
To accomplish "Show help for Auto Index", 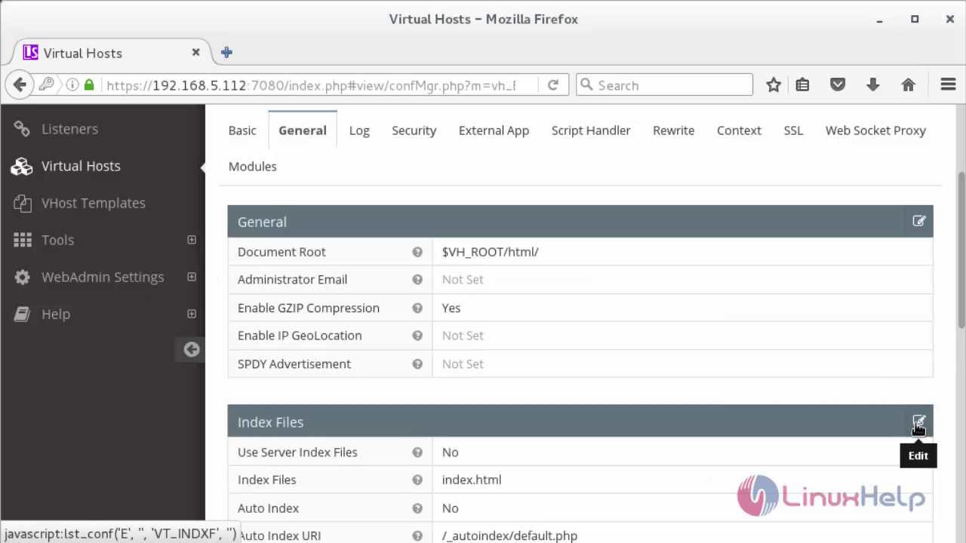I will coord(417,508).
